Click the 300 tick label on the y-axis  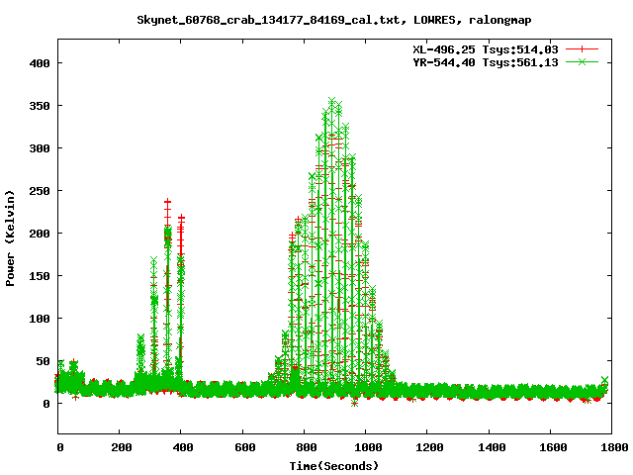(x=40, y=148)
